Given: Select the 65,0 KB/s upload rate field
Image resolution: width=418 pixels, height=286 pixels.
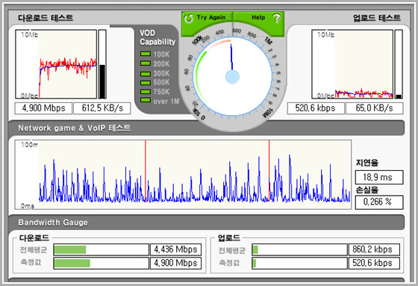Looking at the screenshot, I should (374, 108).
